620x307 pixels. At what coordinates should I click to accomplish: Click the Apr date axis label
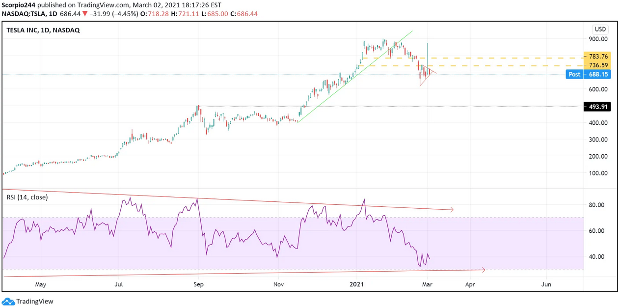click(470, 284)
